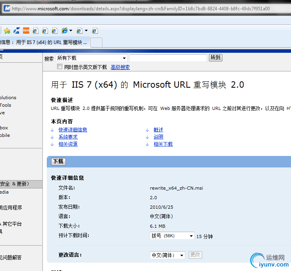The width and height of the screenshot is (291, 271).
Task: Click the page title 用于 IIS 7 (x64) heading
Action: click(147, 85)
